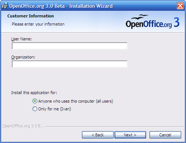The height and width of the screenshot is (143, 186).
Task: Close the Installation Wizard window
Action: (x=180, y=6)
